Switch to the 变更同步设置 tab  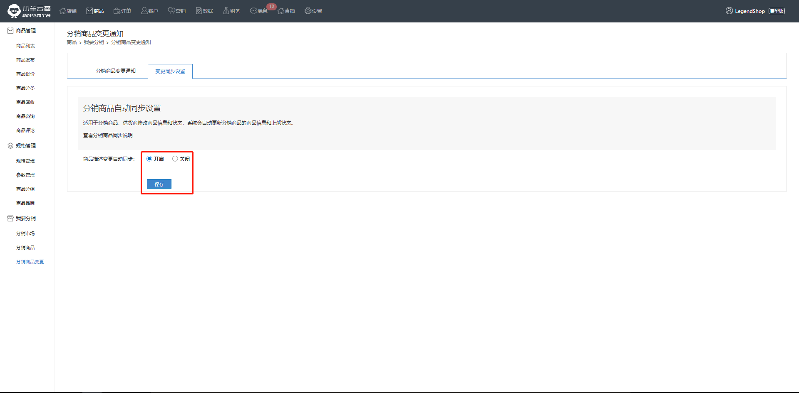170,71
